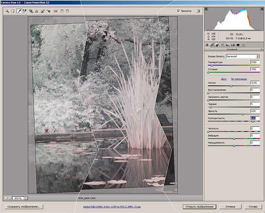Image resolution: width=265 pixels, height=213 pixels.
Task: Rotate the image clockwise
Action: point(67,11)
